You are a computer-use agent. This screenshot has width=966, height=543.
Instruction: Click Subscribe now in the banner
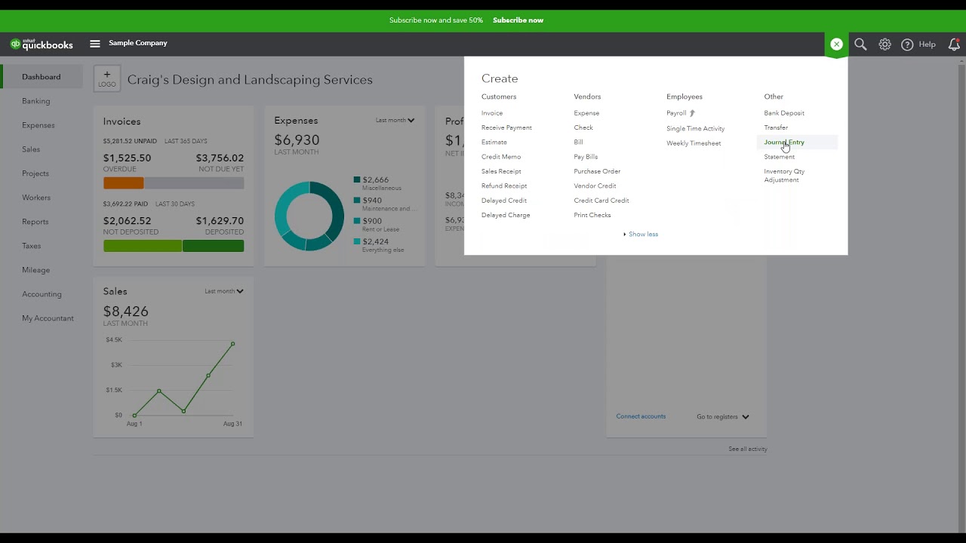tap(518, 20)
